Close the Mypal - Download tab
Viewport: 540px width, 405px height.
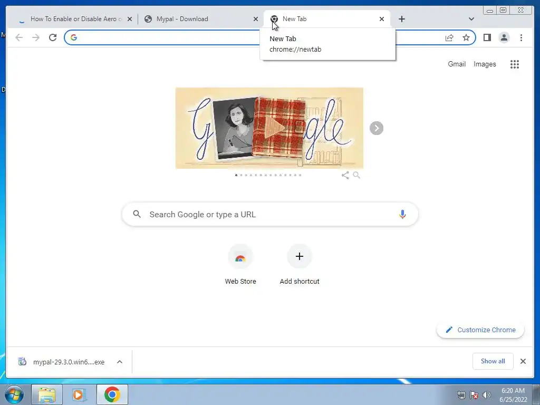coord(256,19)
